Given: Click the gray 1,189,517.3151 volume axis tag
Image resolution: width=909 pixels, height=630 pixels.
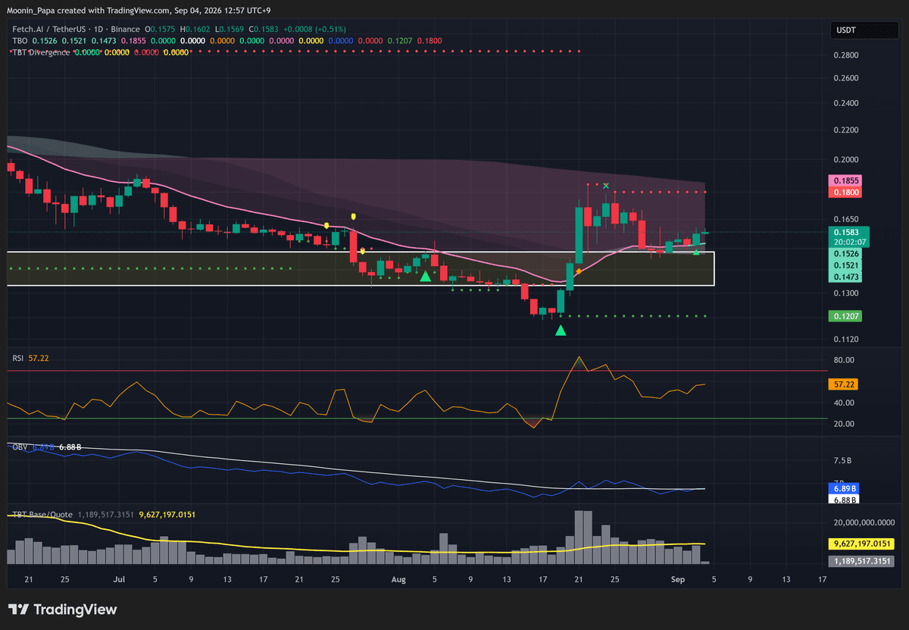Looking at the screenshot, I should [862, 561].
